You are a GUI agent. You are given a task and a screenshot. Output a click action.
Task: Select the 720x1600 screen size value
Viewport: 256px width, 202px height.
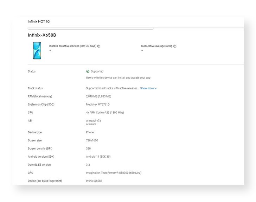point(92,140)
